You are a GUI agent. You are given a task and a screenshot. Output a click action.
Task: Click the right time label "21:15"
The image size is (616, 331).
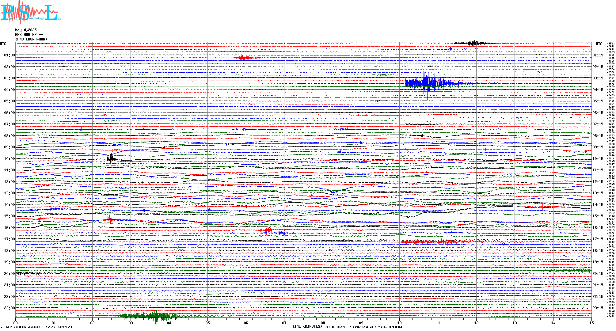(598, 285)
